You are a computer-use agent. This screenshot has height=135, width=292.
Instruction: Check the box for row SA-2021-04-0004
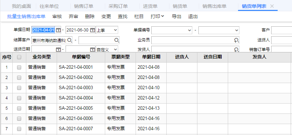point(19,98)
